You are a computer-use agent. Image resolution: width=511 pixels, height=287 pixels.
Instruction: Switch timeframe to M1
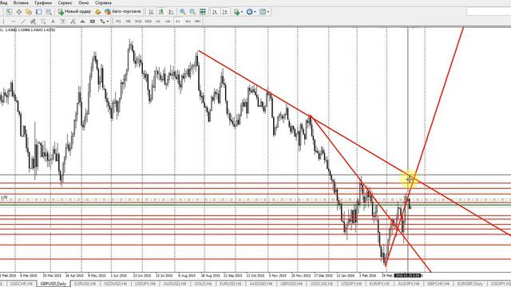[118, 22]
